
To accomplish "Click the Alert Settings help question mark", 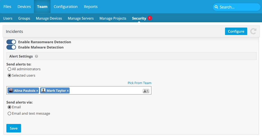I will (x=36, y=57).
